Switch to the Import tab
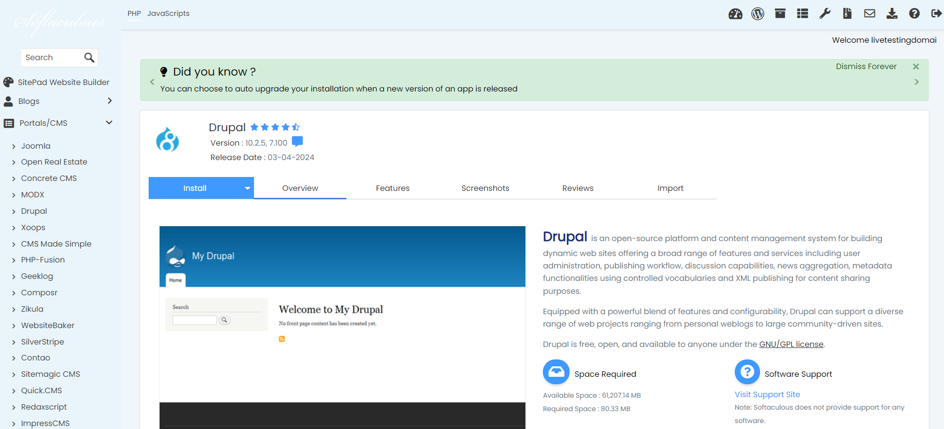The image size is (944, 429). click(x=670, y=188)
